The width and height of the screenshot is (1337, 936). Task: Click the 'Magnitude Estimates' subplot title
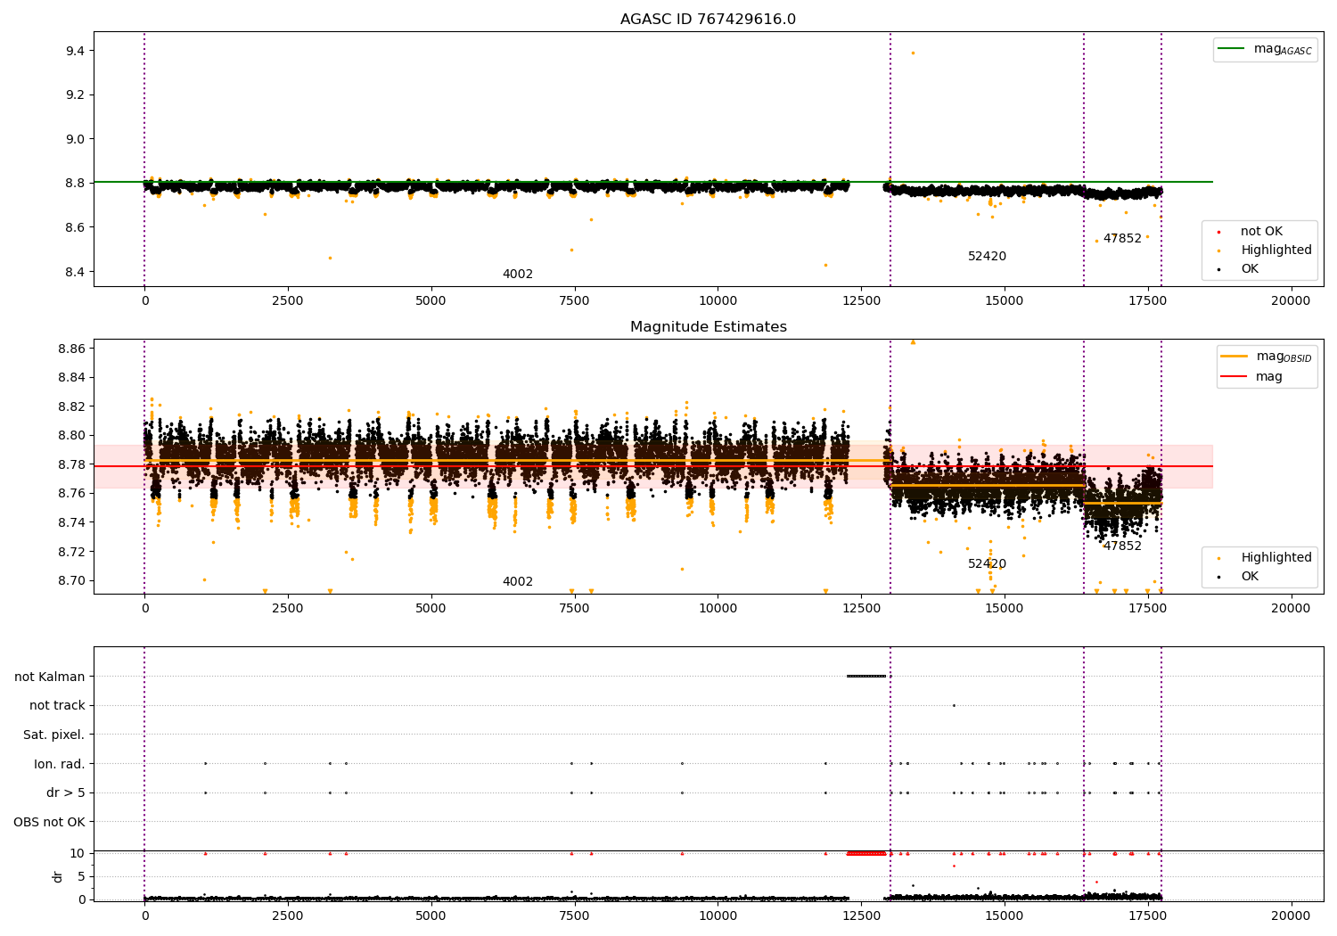[x=708, y=327]
